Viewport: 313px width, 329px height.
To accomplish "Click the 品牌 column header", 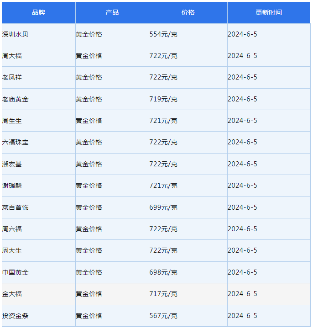I will coord(38,12).
